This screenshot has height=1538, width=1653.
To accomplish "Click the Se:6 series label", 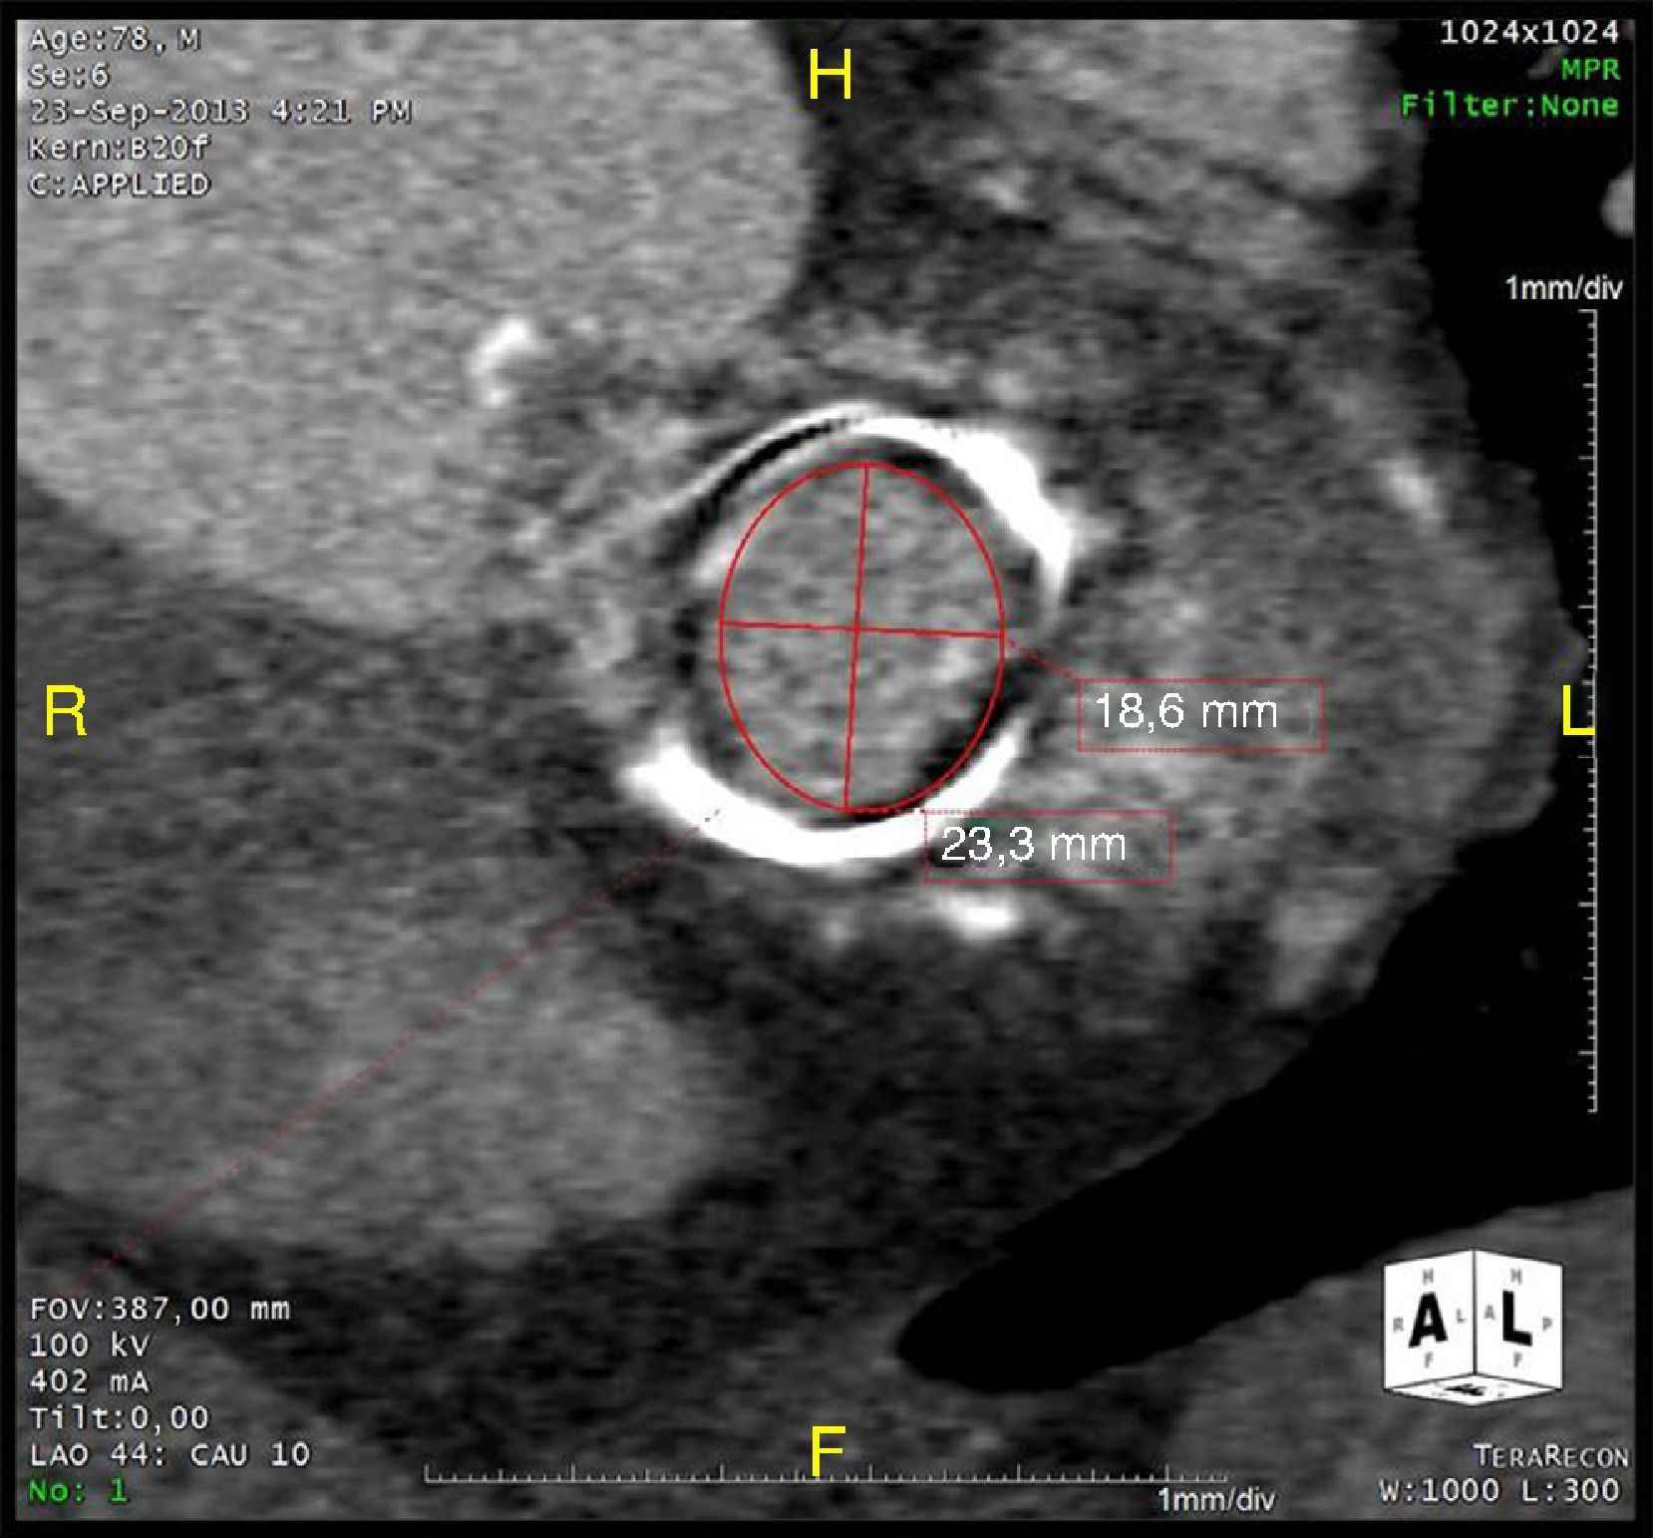I will pos(69,76).
